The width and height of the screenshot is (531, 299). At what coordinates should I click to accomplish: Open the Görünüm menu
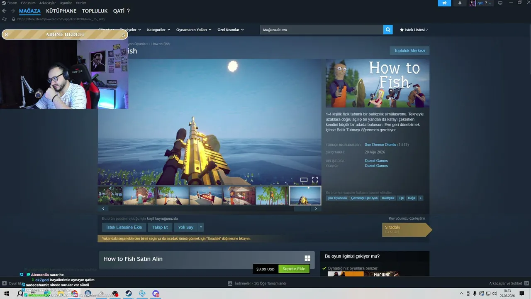(28, 3)
